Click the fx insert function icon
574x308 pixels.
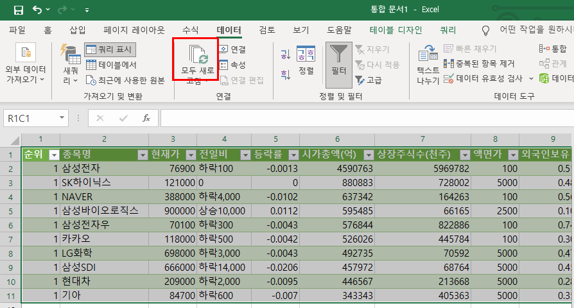tap(146, 118)
